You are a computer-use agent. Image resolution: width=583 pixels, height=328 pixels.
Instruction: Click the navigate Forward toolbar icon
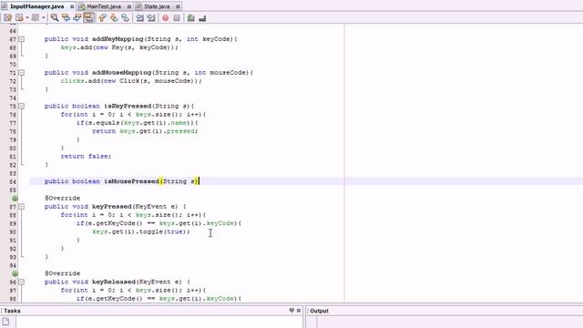[36, 17]
